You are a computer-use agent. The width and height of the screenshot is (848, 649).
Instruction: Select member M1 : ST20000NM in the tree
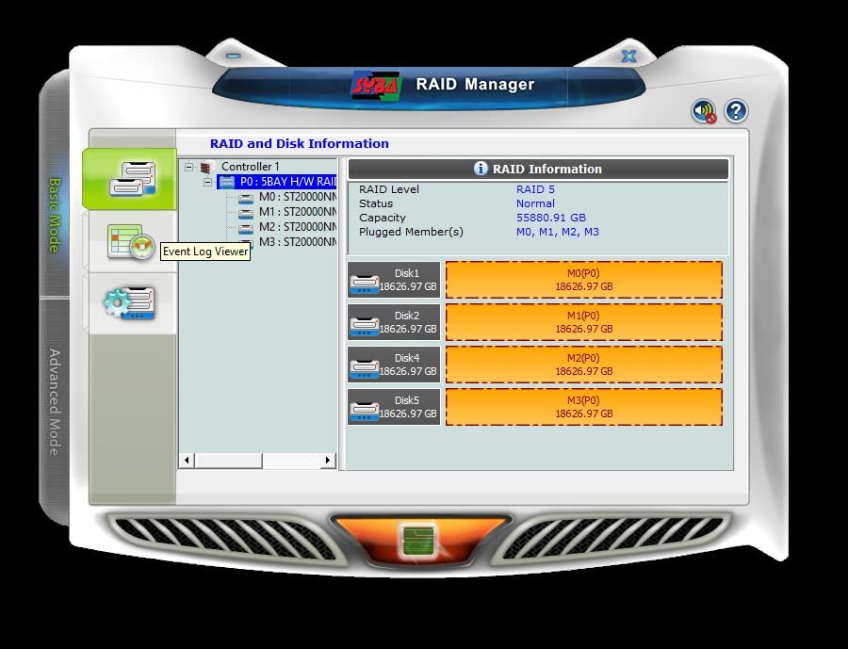pos(298,212)
